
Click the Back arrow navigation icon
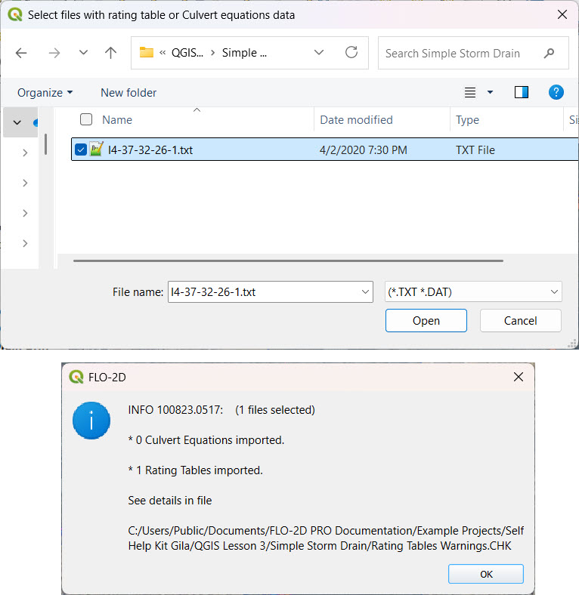(x=21, y=53)
